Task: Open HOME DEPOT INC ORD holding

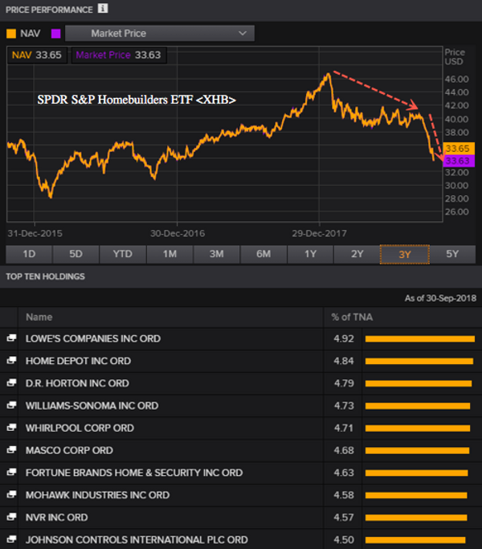Action: [79, 361]
